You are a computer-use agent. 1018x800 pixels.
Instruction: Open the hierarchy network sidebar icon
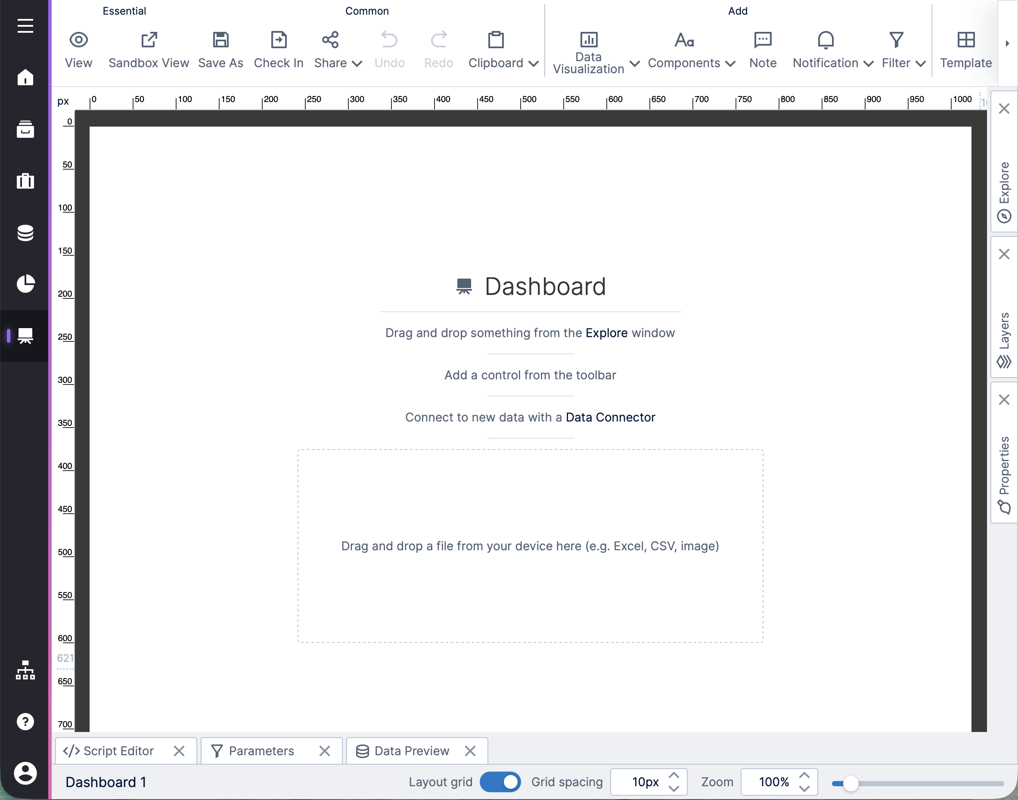(25, 670)
